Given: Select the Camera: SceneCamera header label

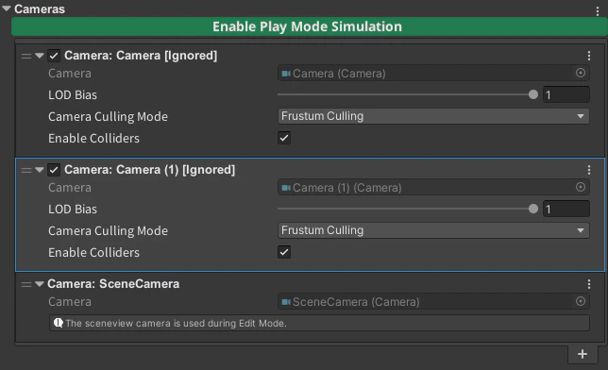Looking at the screenshot, I should tap(113, 284).
